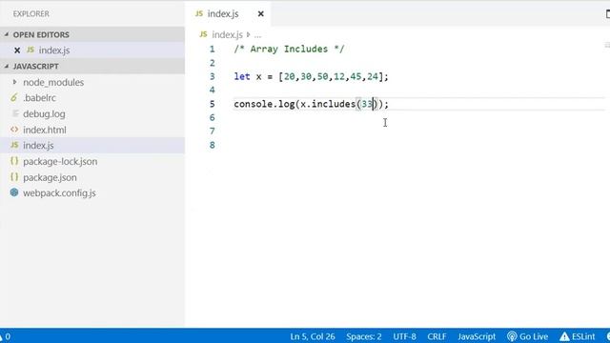The width and height of the screenshot is (610, 343).
Task: Click the minimap at editor right edge
Action: [x=607, y=46]
